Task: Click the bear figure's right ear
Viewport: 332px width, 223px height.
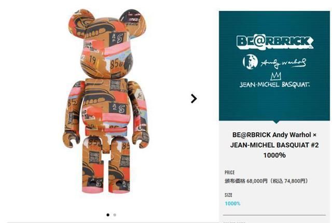Action: (x=133, y=22)
